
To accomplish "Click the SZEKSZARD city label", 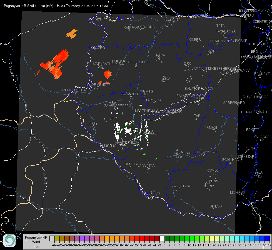I will [247, 157].
